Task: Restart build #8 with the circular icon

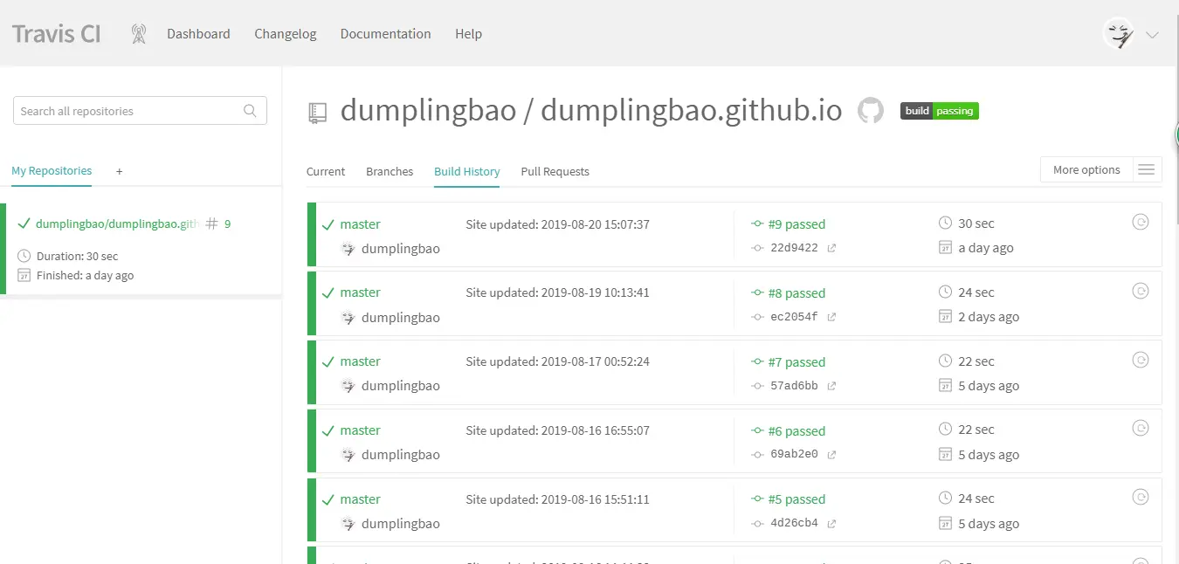Action: pos(1140,291)
